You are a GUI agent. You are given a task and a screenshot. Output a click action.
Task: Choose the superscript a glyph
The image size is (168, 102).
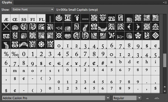tap(111, 62)
